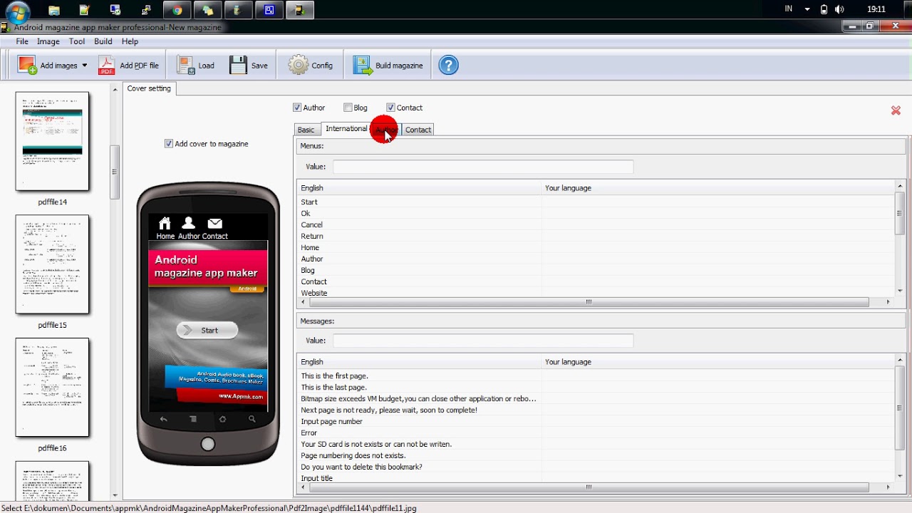The width and height of the screenshot is (912, 513).
Task: Click the Menus Value input field
Action: (483, 166)
